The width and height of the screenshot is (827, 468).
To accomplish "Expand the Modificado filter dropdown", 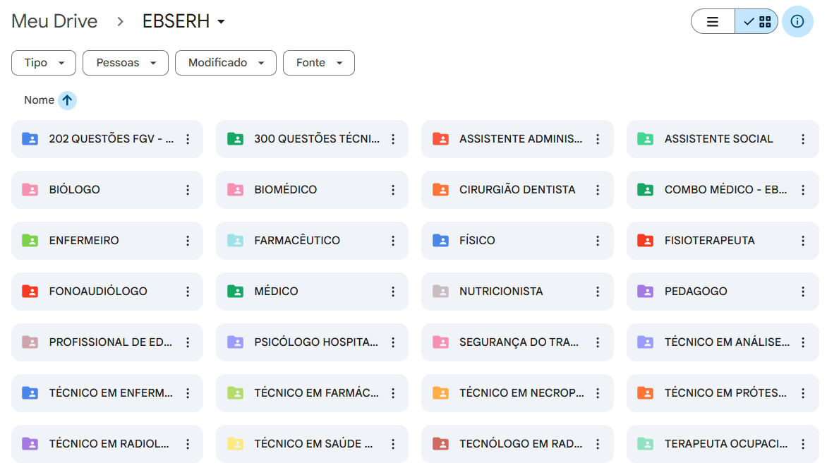I will tap(225, 63).
